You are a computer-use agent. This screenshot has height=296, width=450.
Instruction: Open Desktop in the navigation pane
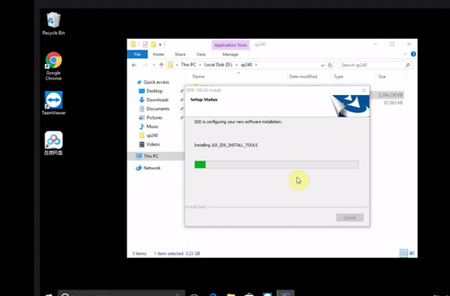[x=151, y=91]
